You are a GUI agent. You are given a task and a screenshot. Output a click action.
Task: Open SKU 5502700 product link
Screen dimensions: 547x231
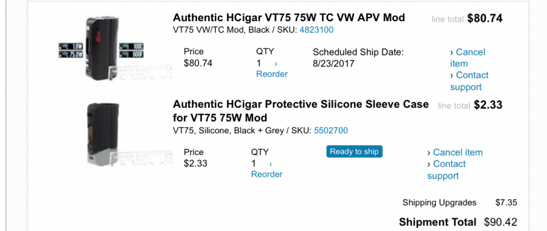[331, 131]
